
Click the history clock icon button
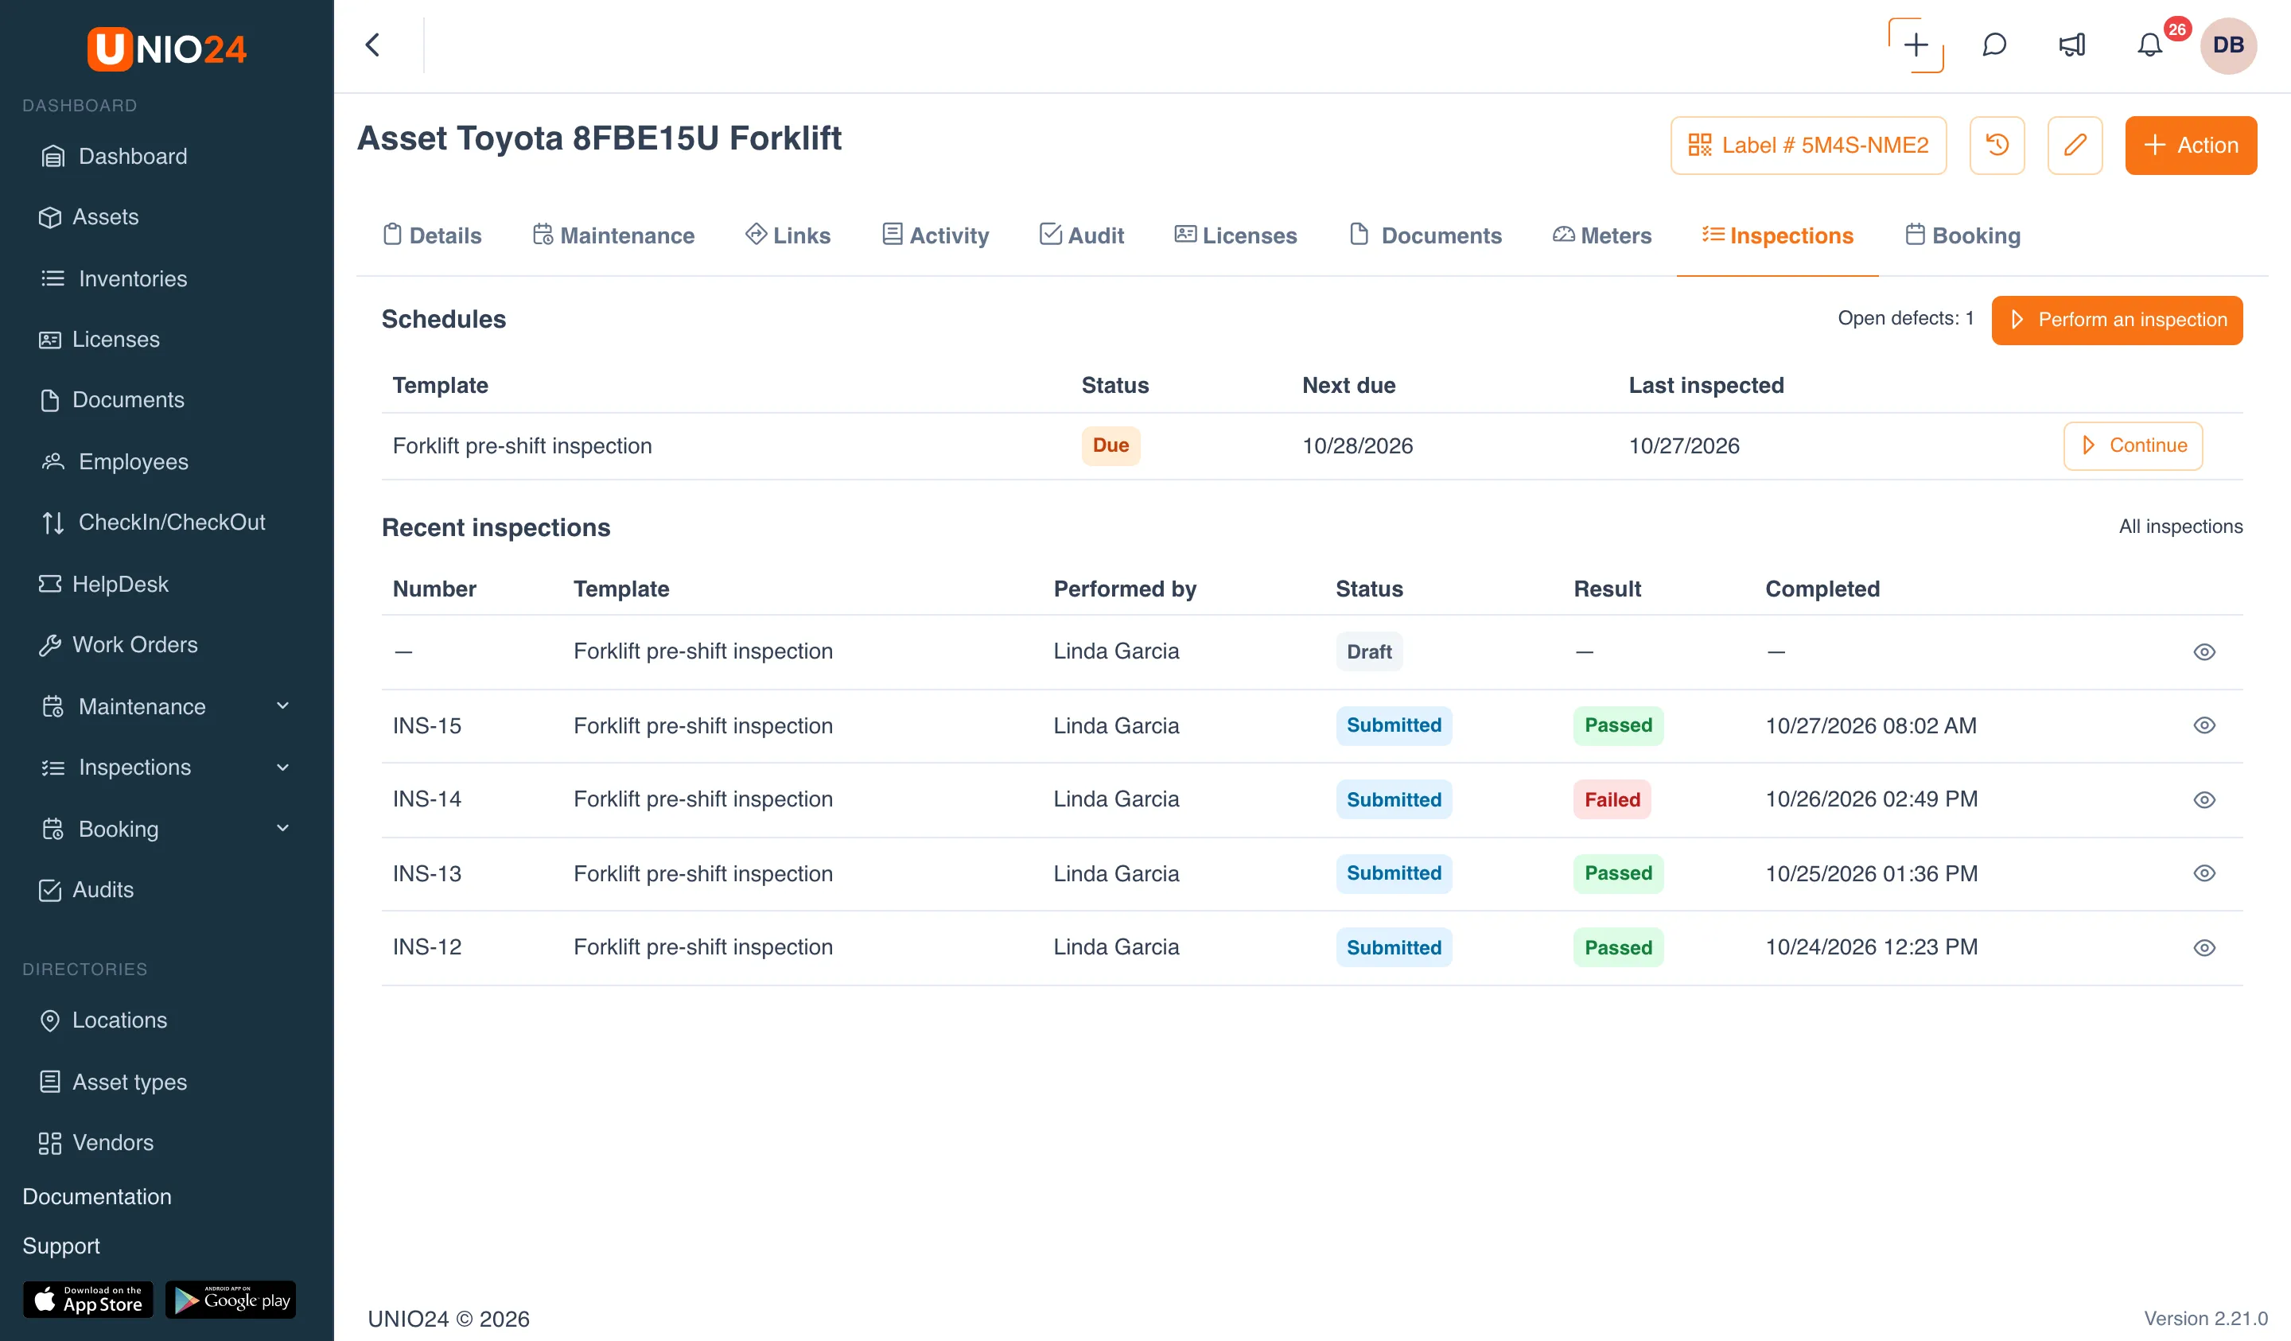(1997, 145)
